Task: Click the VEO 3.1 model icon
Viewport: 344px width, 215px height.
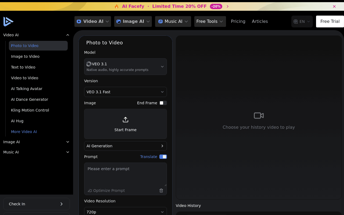Action: point(89,64)
